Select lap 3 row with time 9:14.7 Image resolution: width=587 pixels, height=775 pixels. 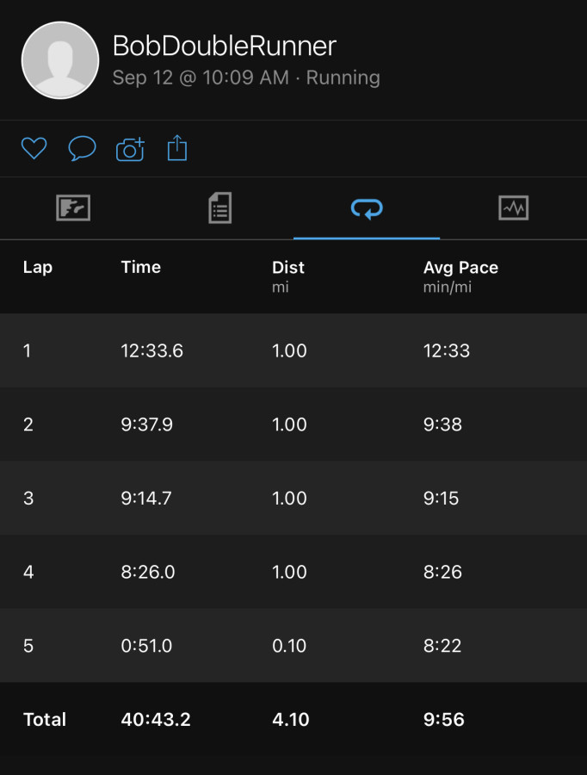293,498
